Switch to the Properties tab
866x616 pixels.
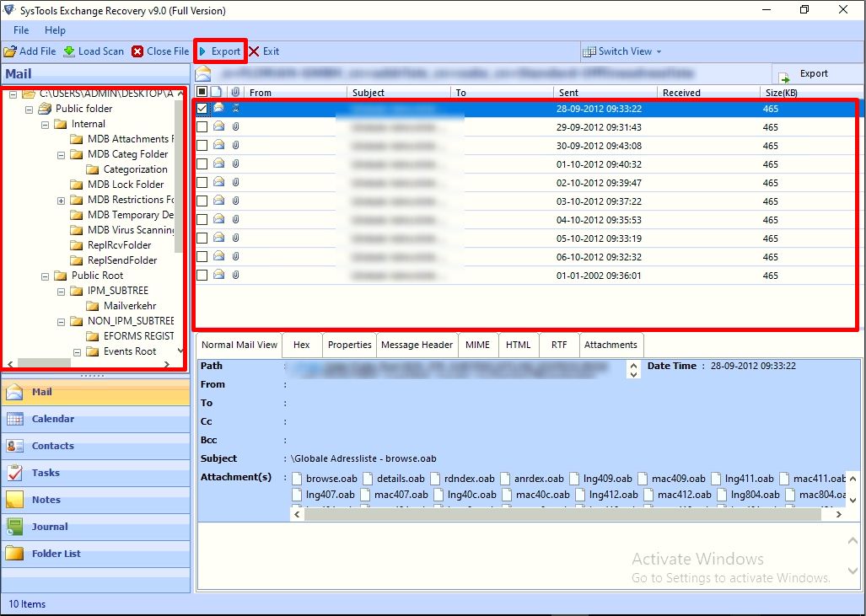350,345
